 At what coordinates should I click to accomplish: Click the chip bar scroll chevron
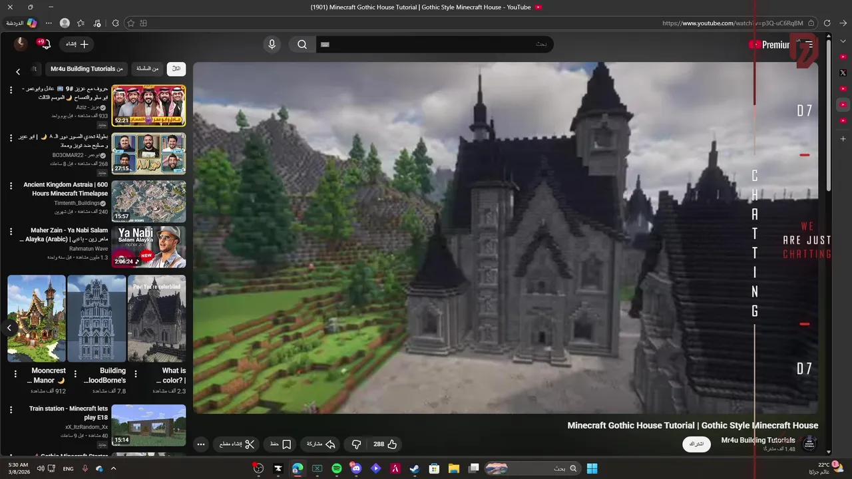coord(18,72)
